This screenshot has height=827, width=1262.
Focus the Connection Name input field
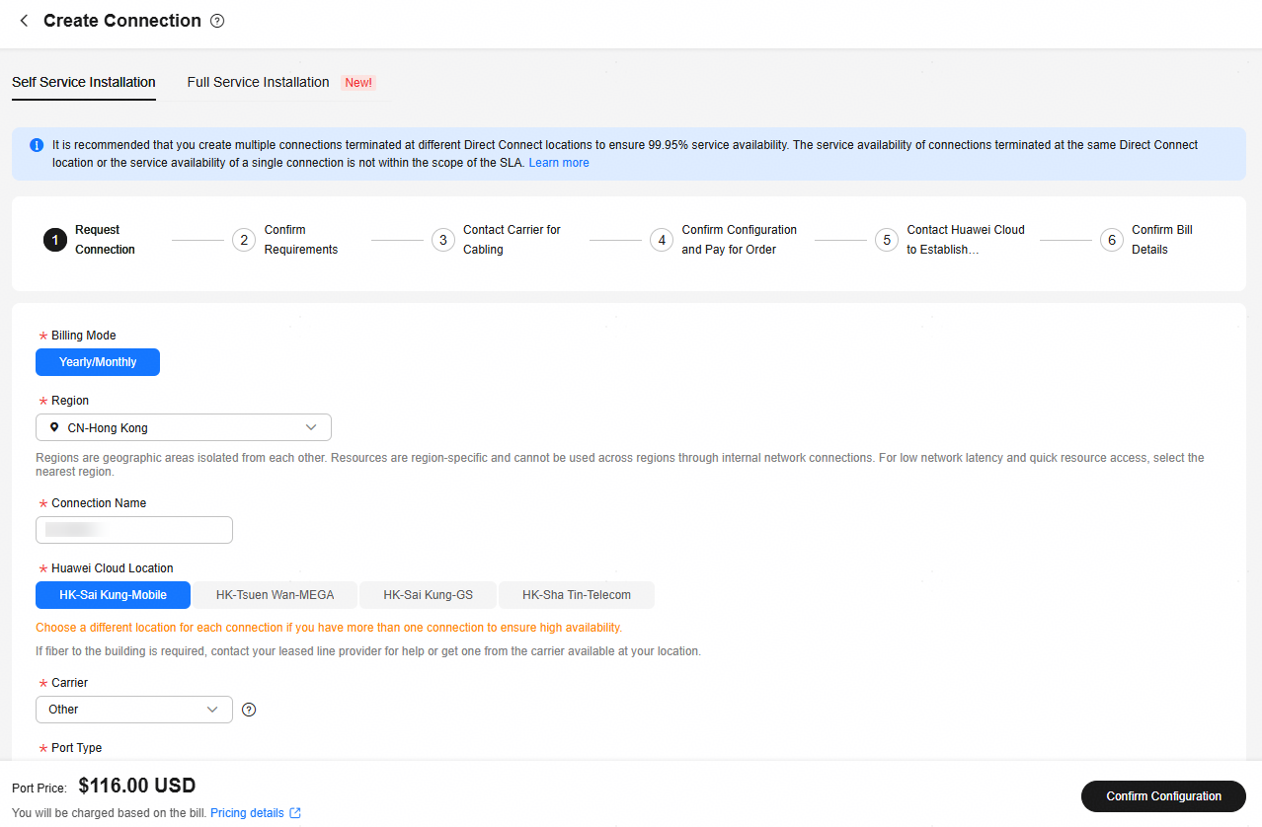coord(134,530)
